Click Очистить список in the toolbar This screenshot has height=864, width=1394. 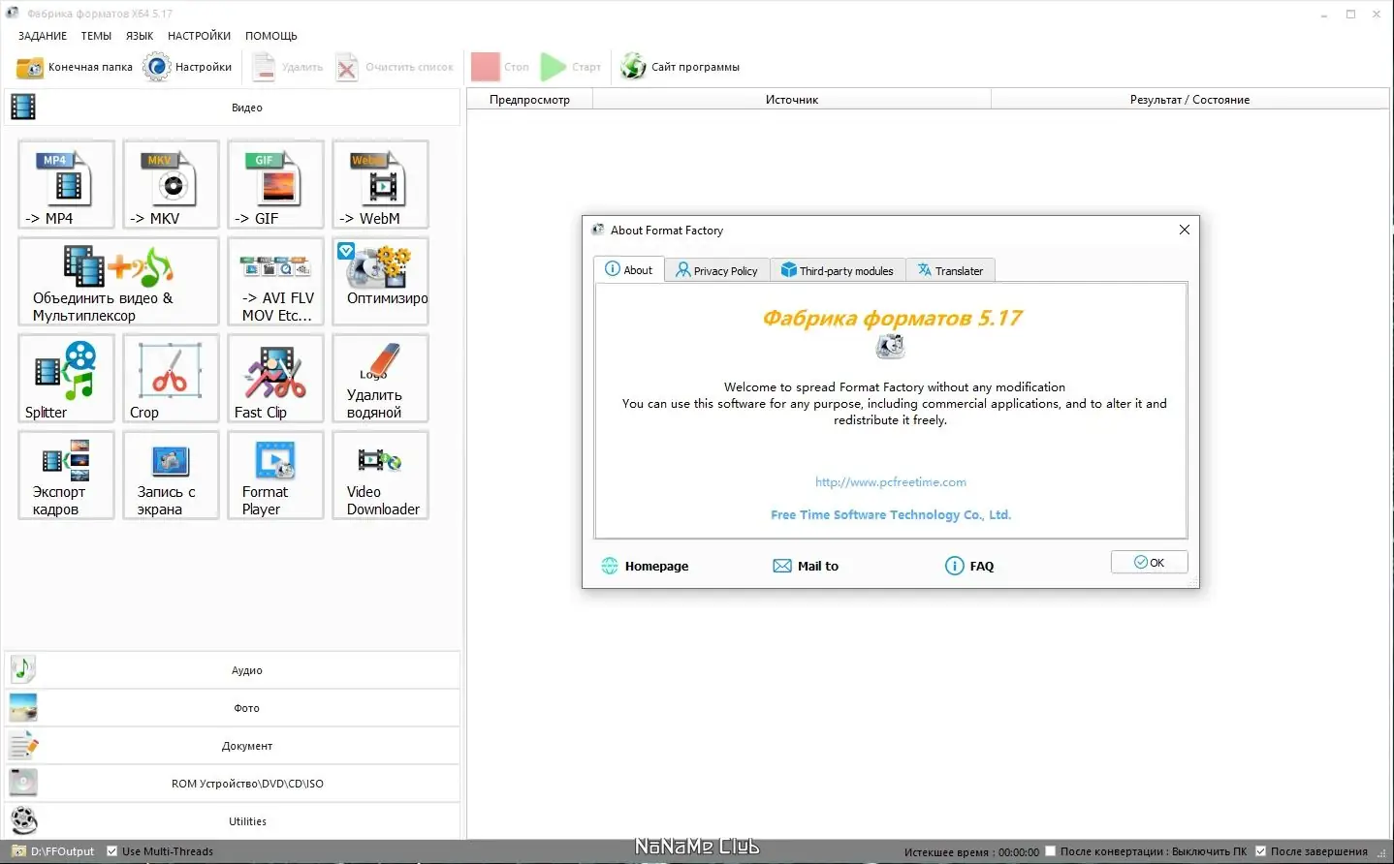coord(395,67)
